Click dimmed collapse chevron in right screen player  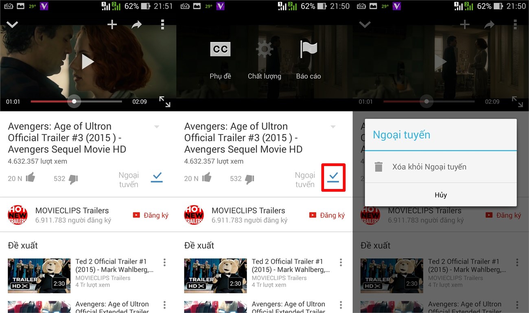(365, 24)
